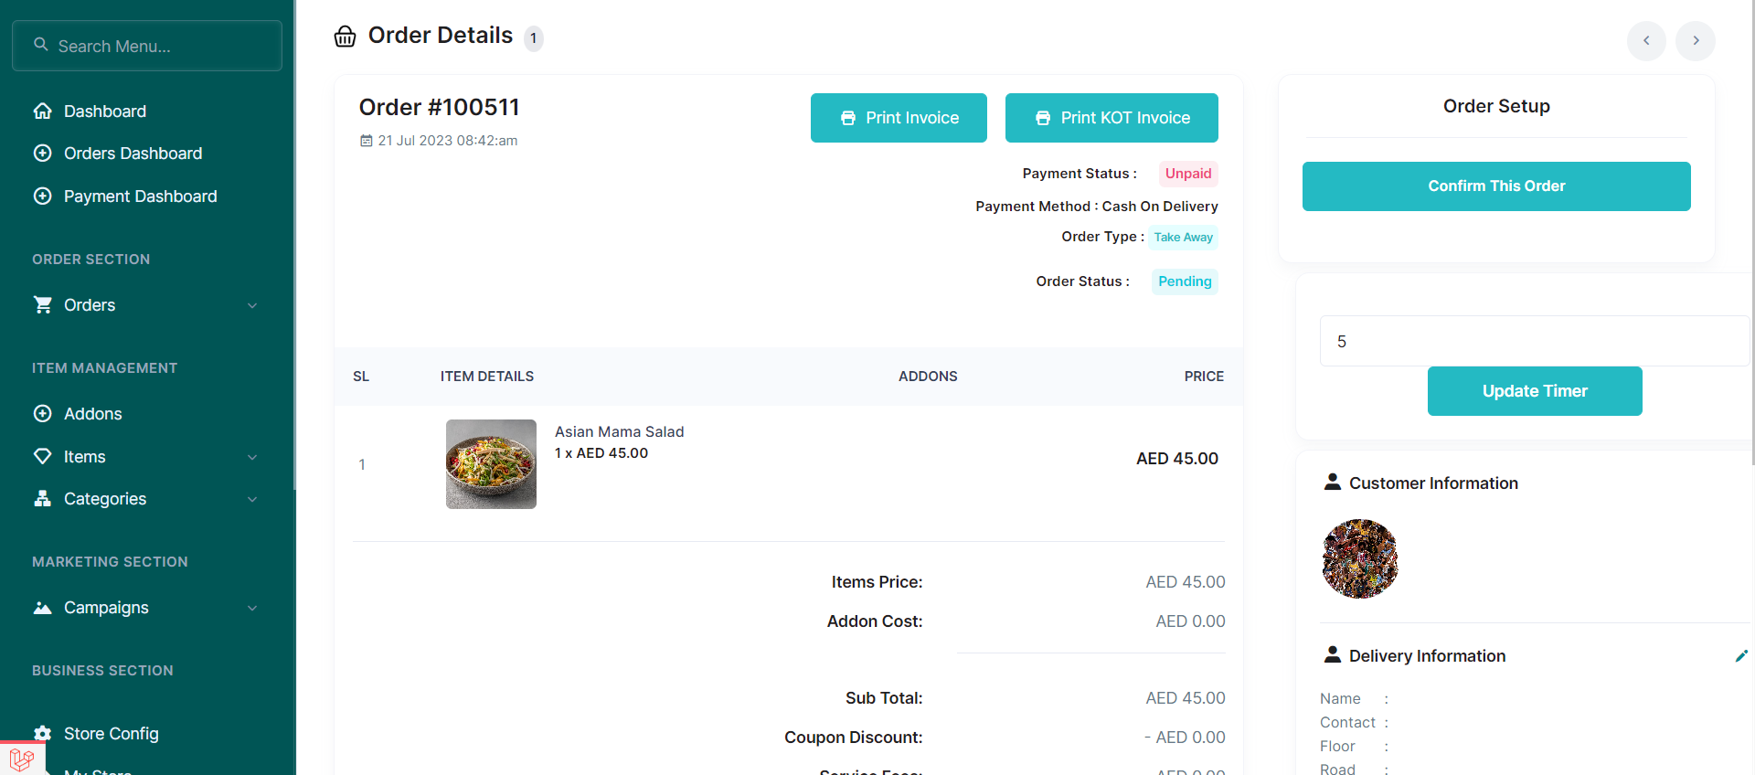Focus the timer minutes input field
The image size is (1755, 775).
(x=1534, y=341)
